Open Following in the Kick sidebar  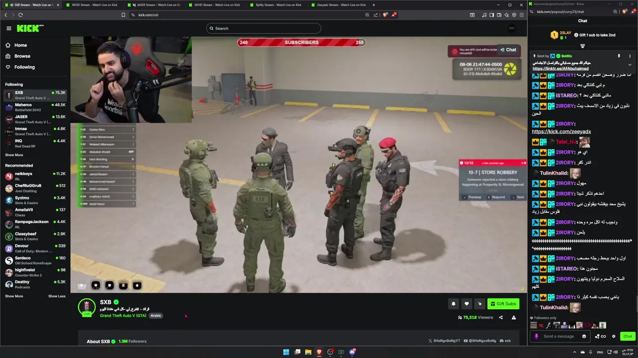point(24,67)
